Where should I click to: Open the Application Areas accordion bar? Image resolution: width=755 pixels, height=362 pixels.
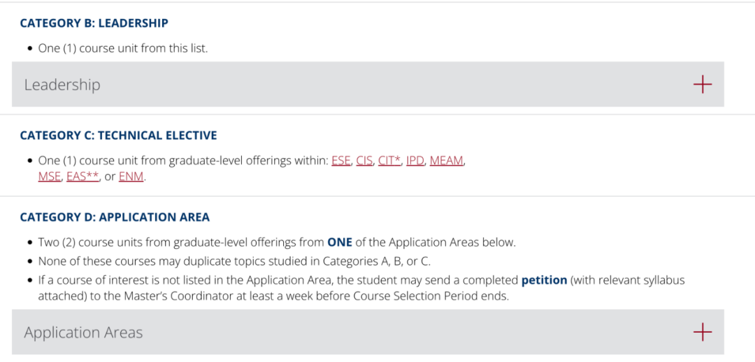click(x=368, y=332)
